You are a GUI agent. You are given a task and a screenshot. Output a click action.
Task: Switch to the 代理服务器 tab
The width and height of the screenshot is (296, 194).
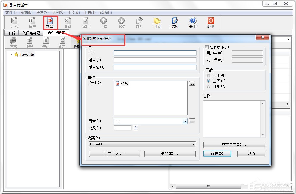(x=31, y=33)
